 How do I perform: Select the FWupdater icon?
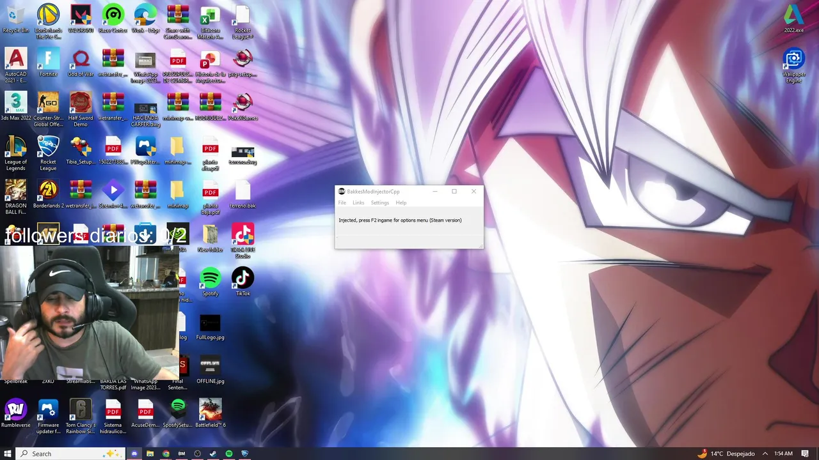click(145, 150)
